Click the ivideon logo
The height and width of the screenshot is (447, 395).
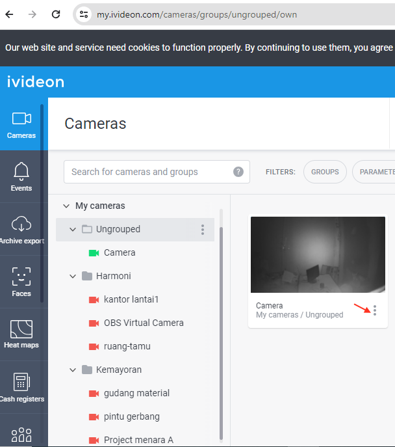point(36,82)
